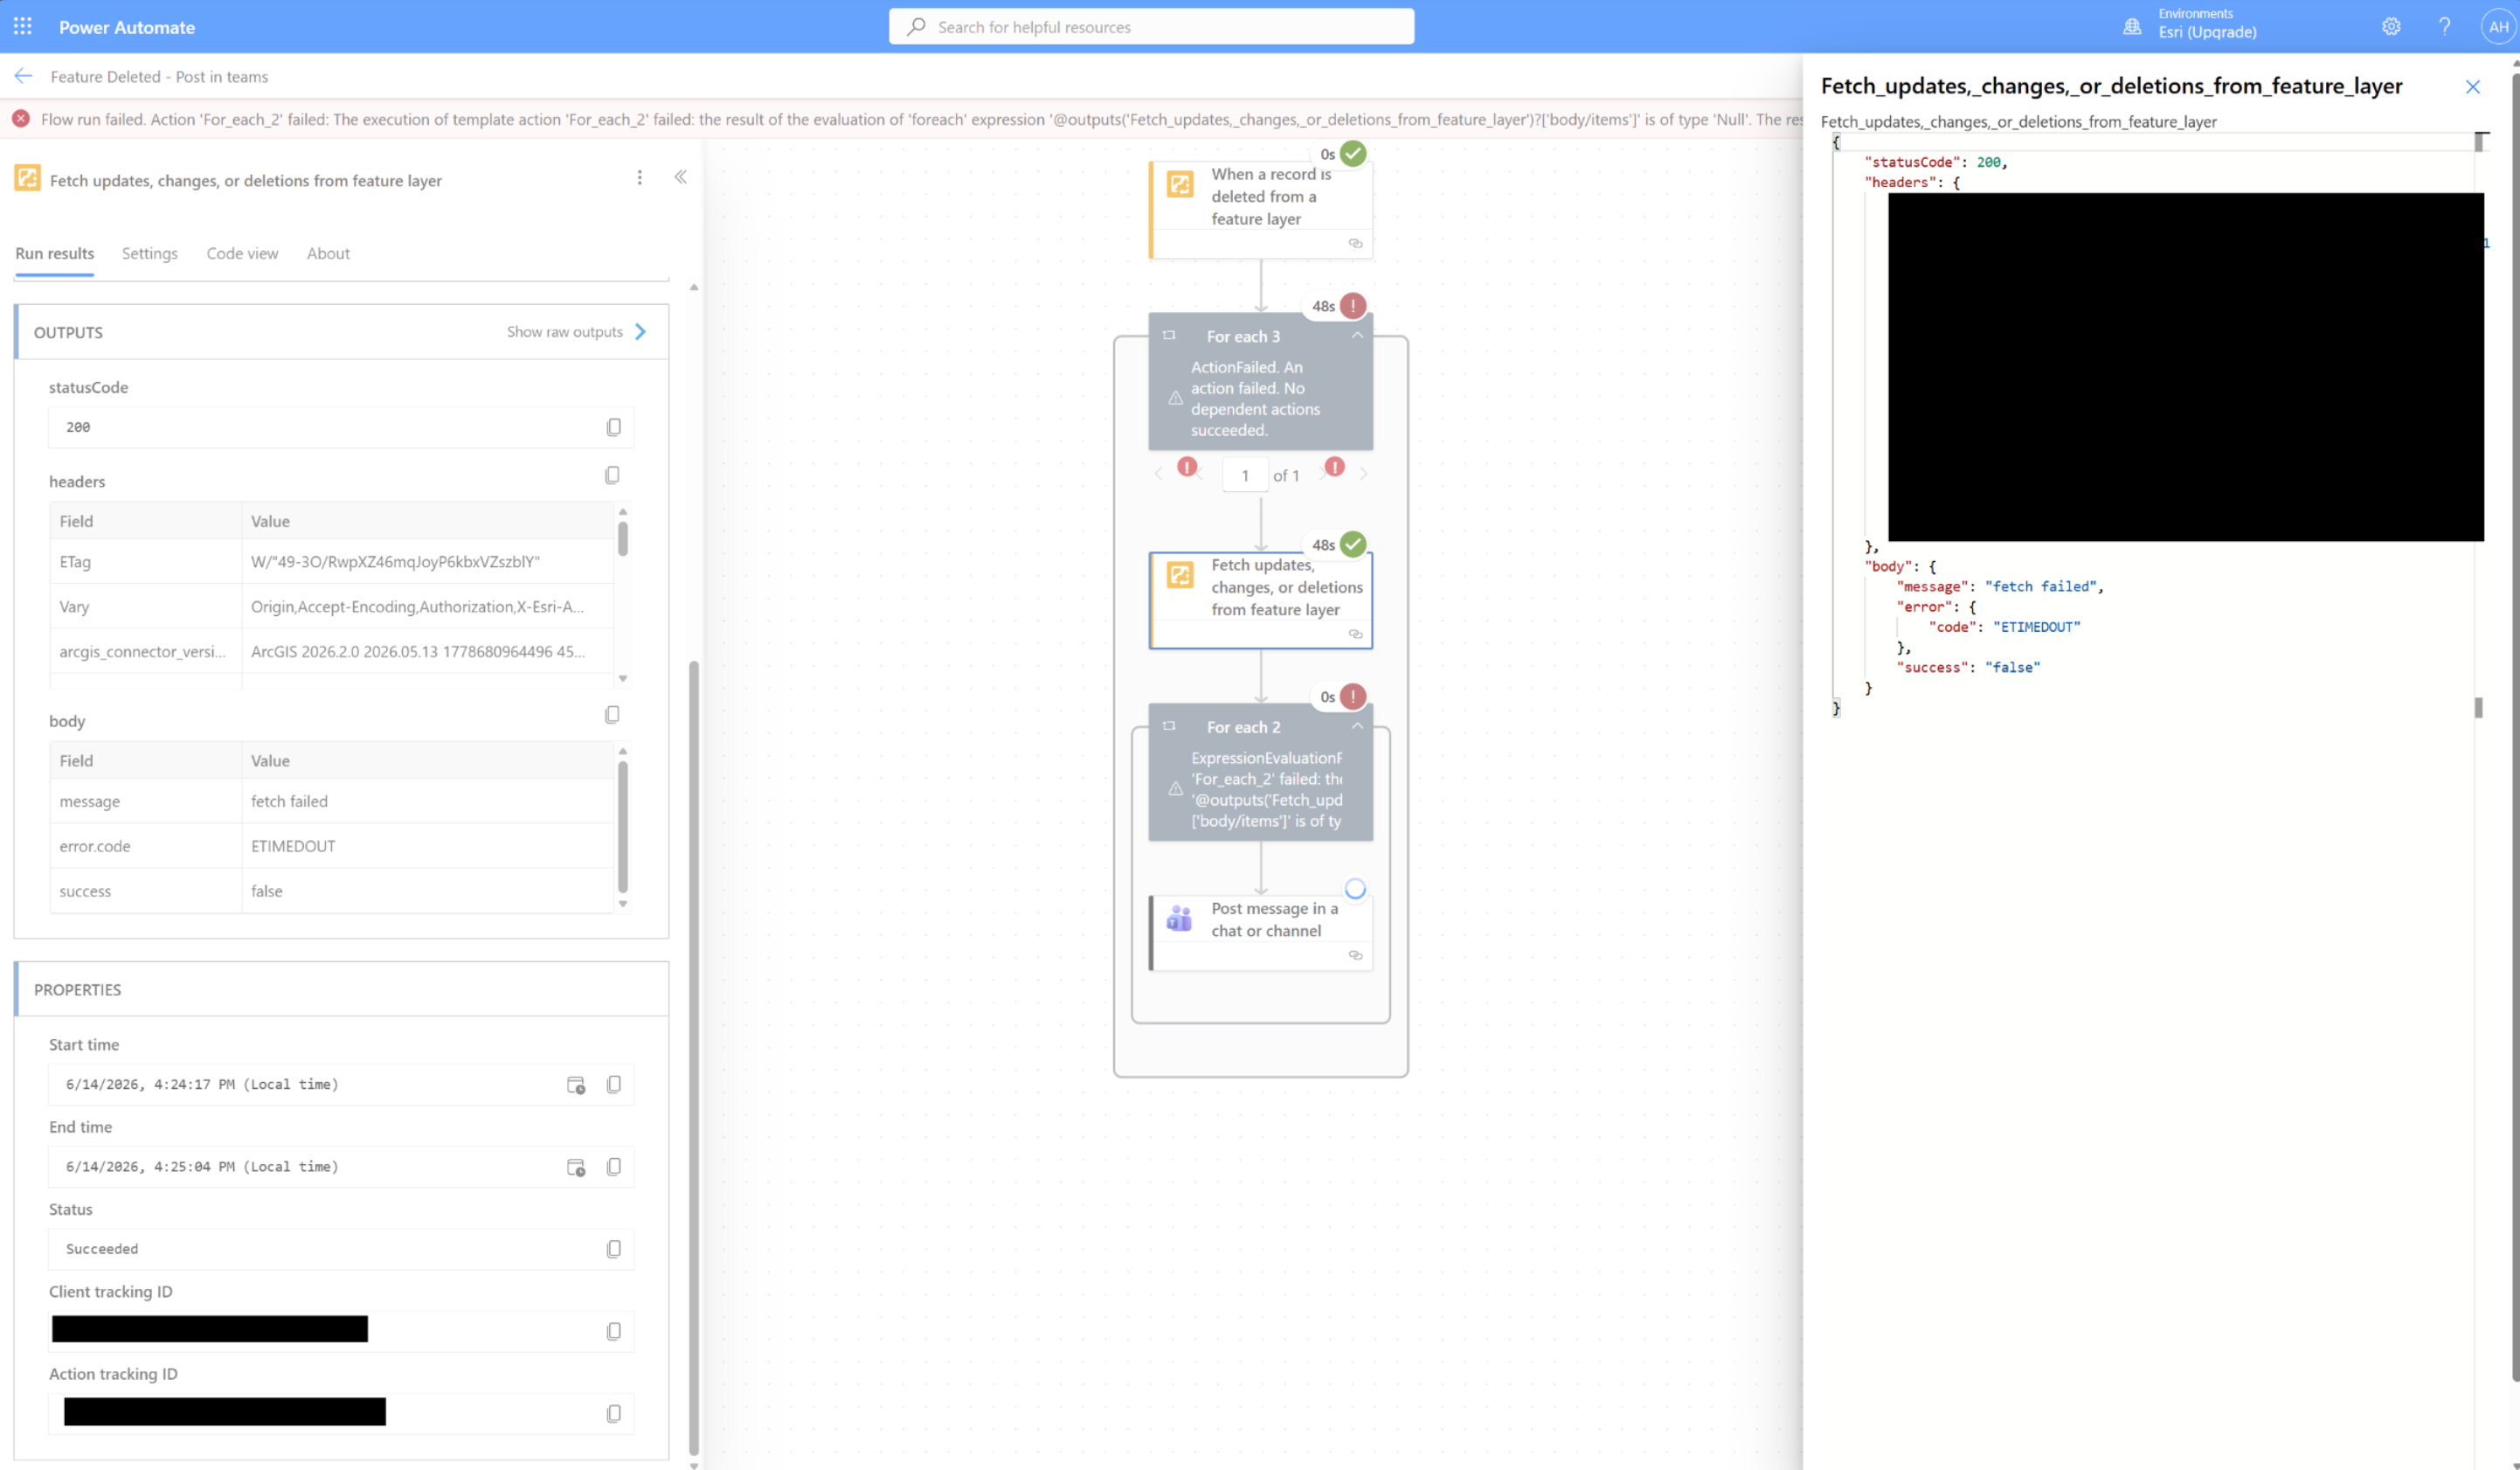Jump to the next failed iteration
Image resolution: width=2520 pixels, height=1470 pixels.
(1334, 467)
